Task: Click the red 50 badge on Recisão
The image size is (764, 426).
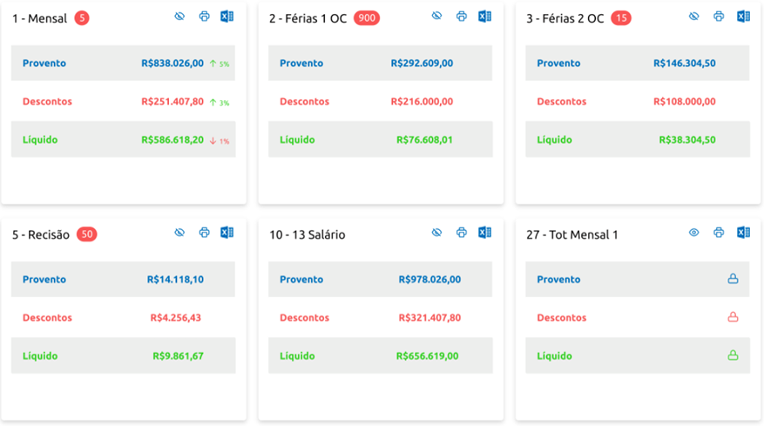Action: click(86, 234)
